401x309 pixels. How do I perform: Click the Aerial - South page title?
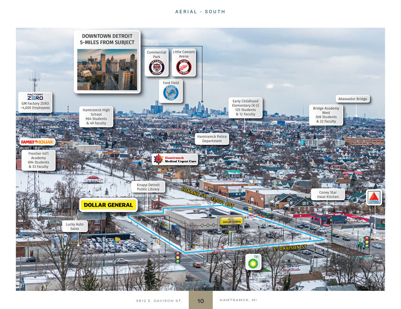pyautogui.click(x=200, y=12)
